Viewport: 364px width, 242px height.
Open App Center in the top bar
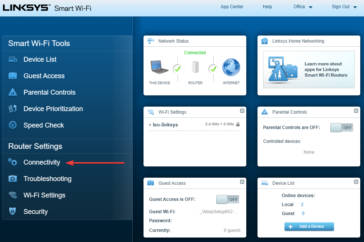pos(232,7)
